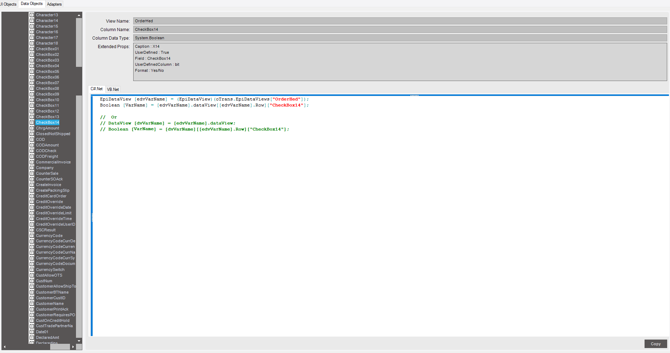This screenshot has width=670, height=353.
Task: Select the C#.Net tab
Action: point(96,89)
